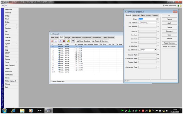Image resolution: width=183 pixels, height=114 pixels.
Task: Open FS application on taskbar
Action: coord(39,111)
